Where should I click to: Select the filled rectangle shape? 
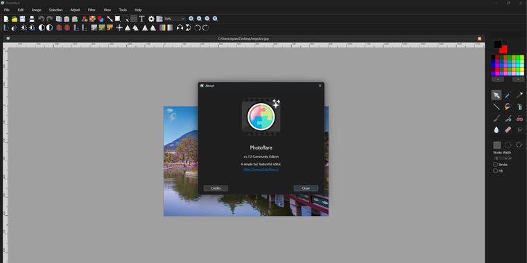496,145
